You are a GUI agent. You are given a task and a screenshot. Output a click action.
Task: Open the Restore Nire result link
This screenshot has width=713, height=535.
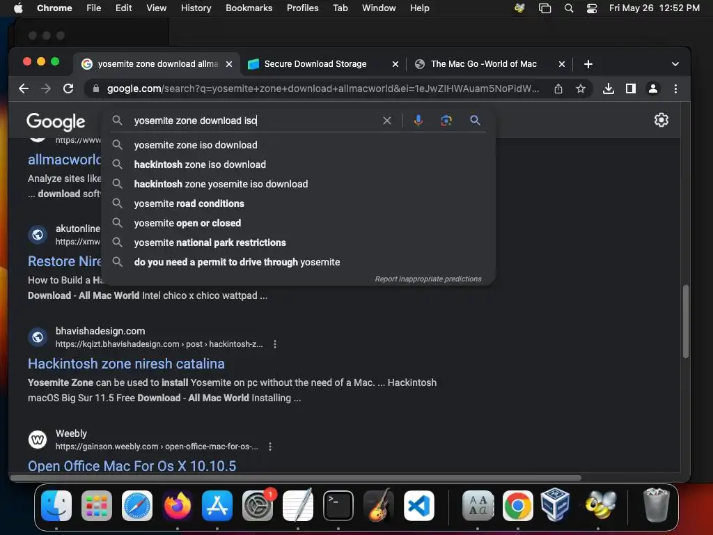click(65, 262)
